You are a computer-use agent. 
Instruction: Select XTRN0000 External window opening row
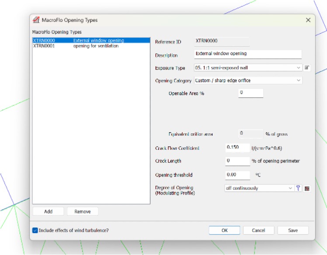coord(91,41)
